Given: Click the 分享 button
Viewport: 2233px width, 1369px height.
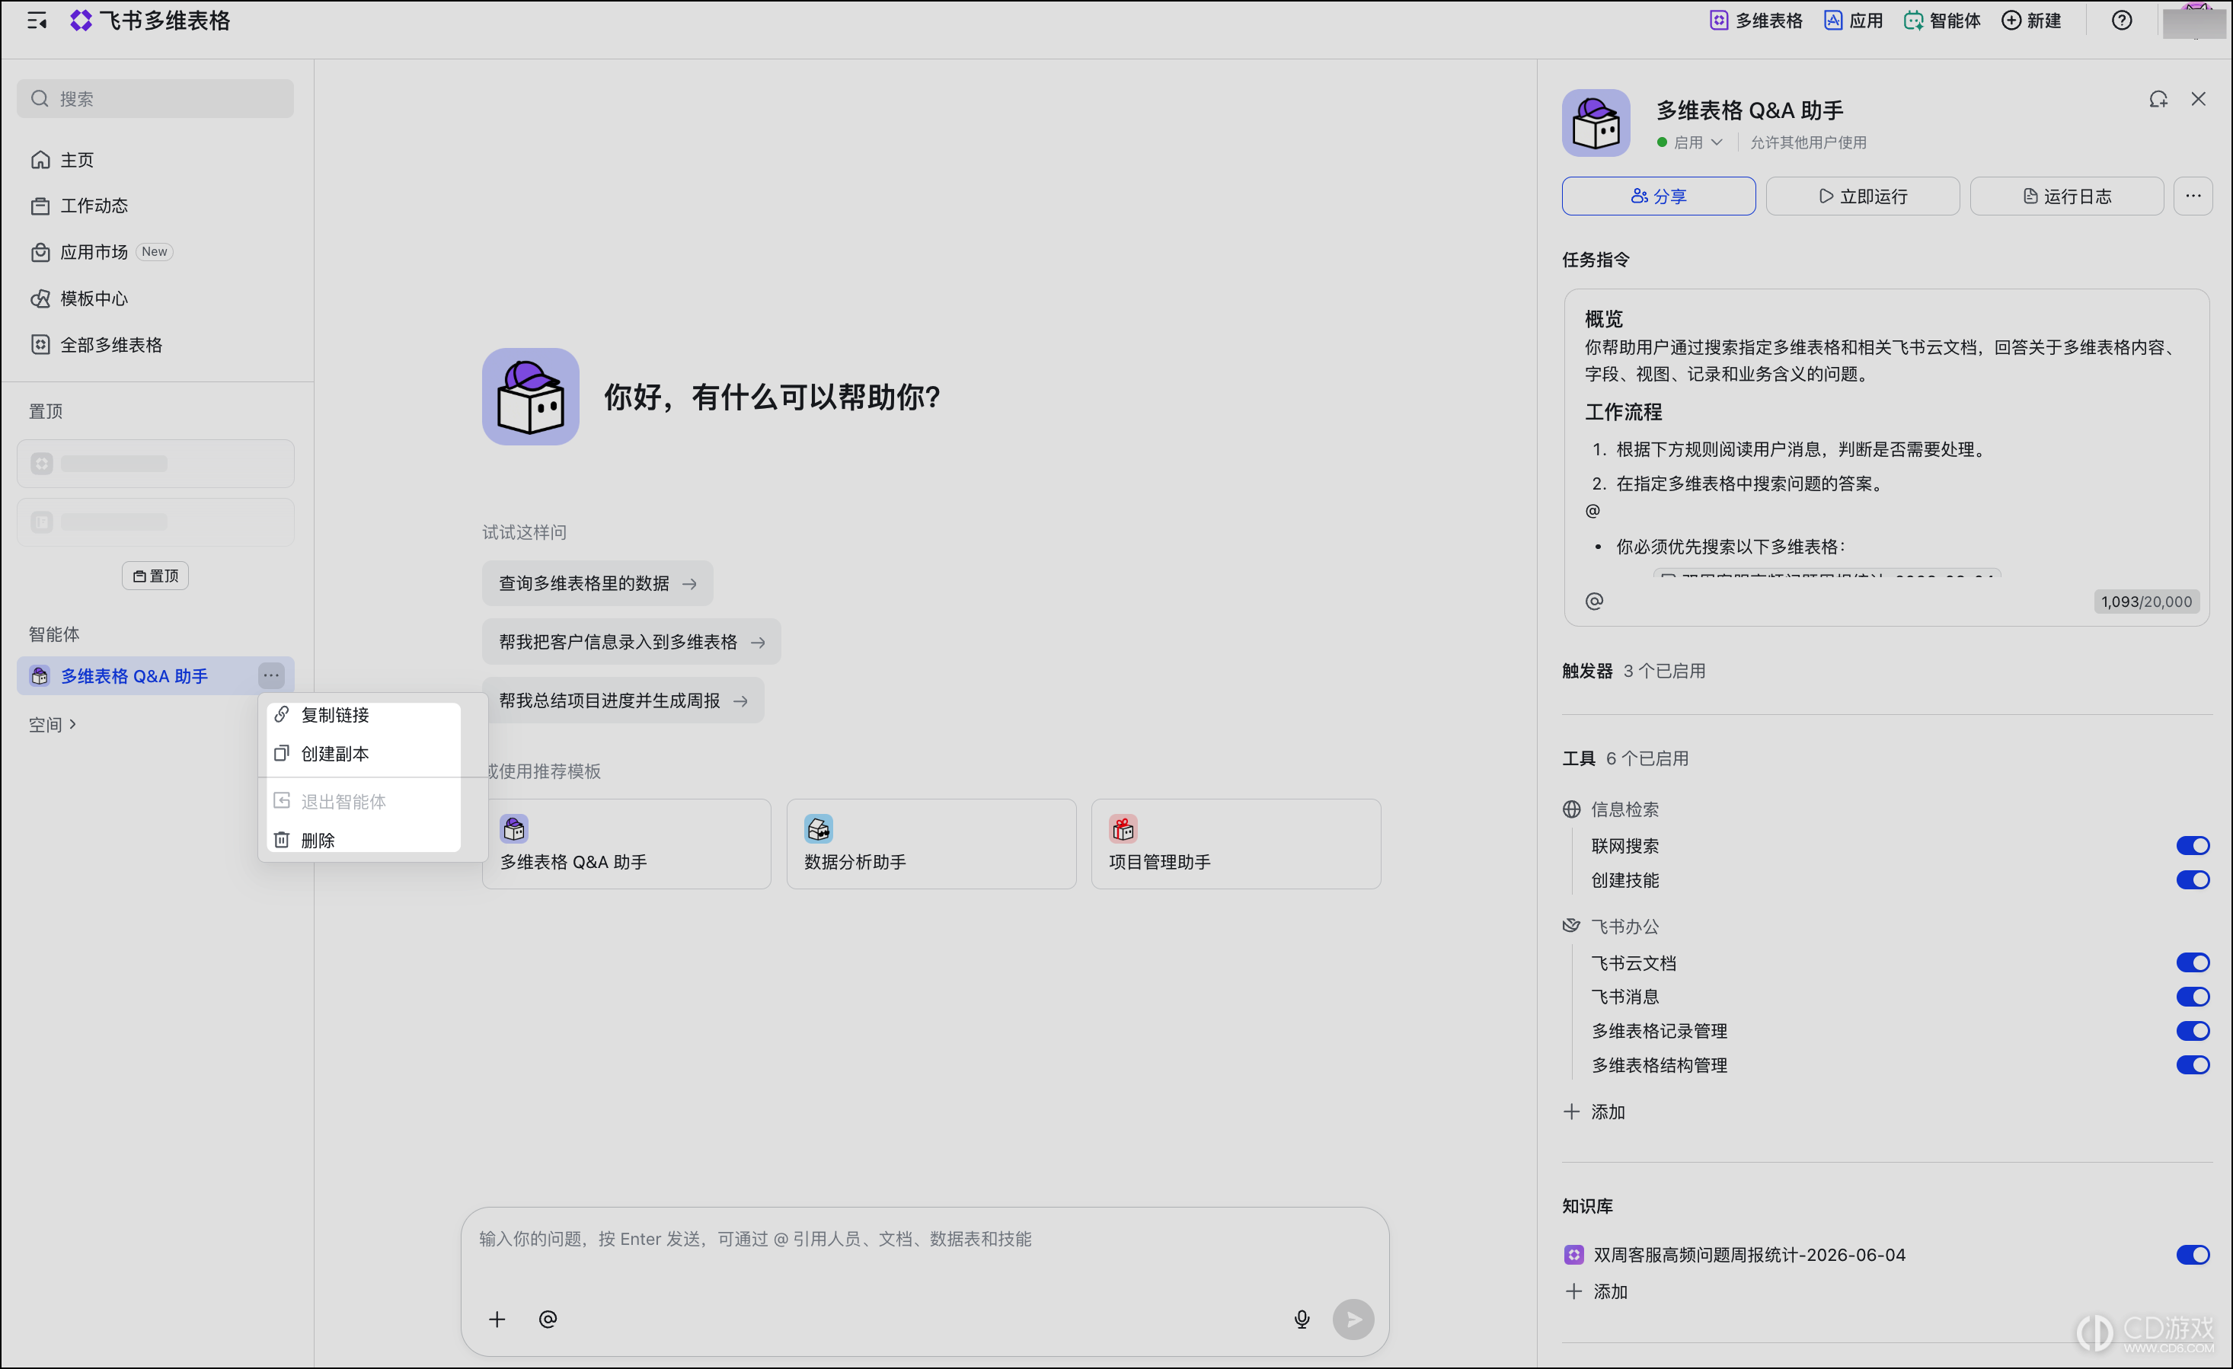Looking at the screenshot, I should (x=1659, y=196).
